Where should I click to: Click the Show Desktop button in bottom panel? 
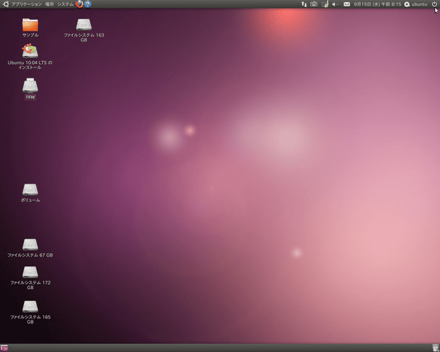[4, 348]
